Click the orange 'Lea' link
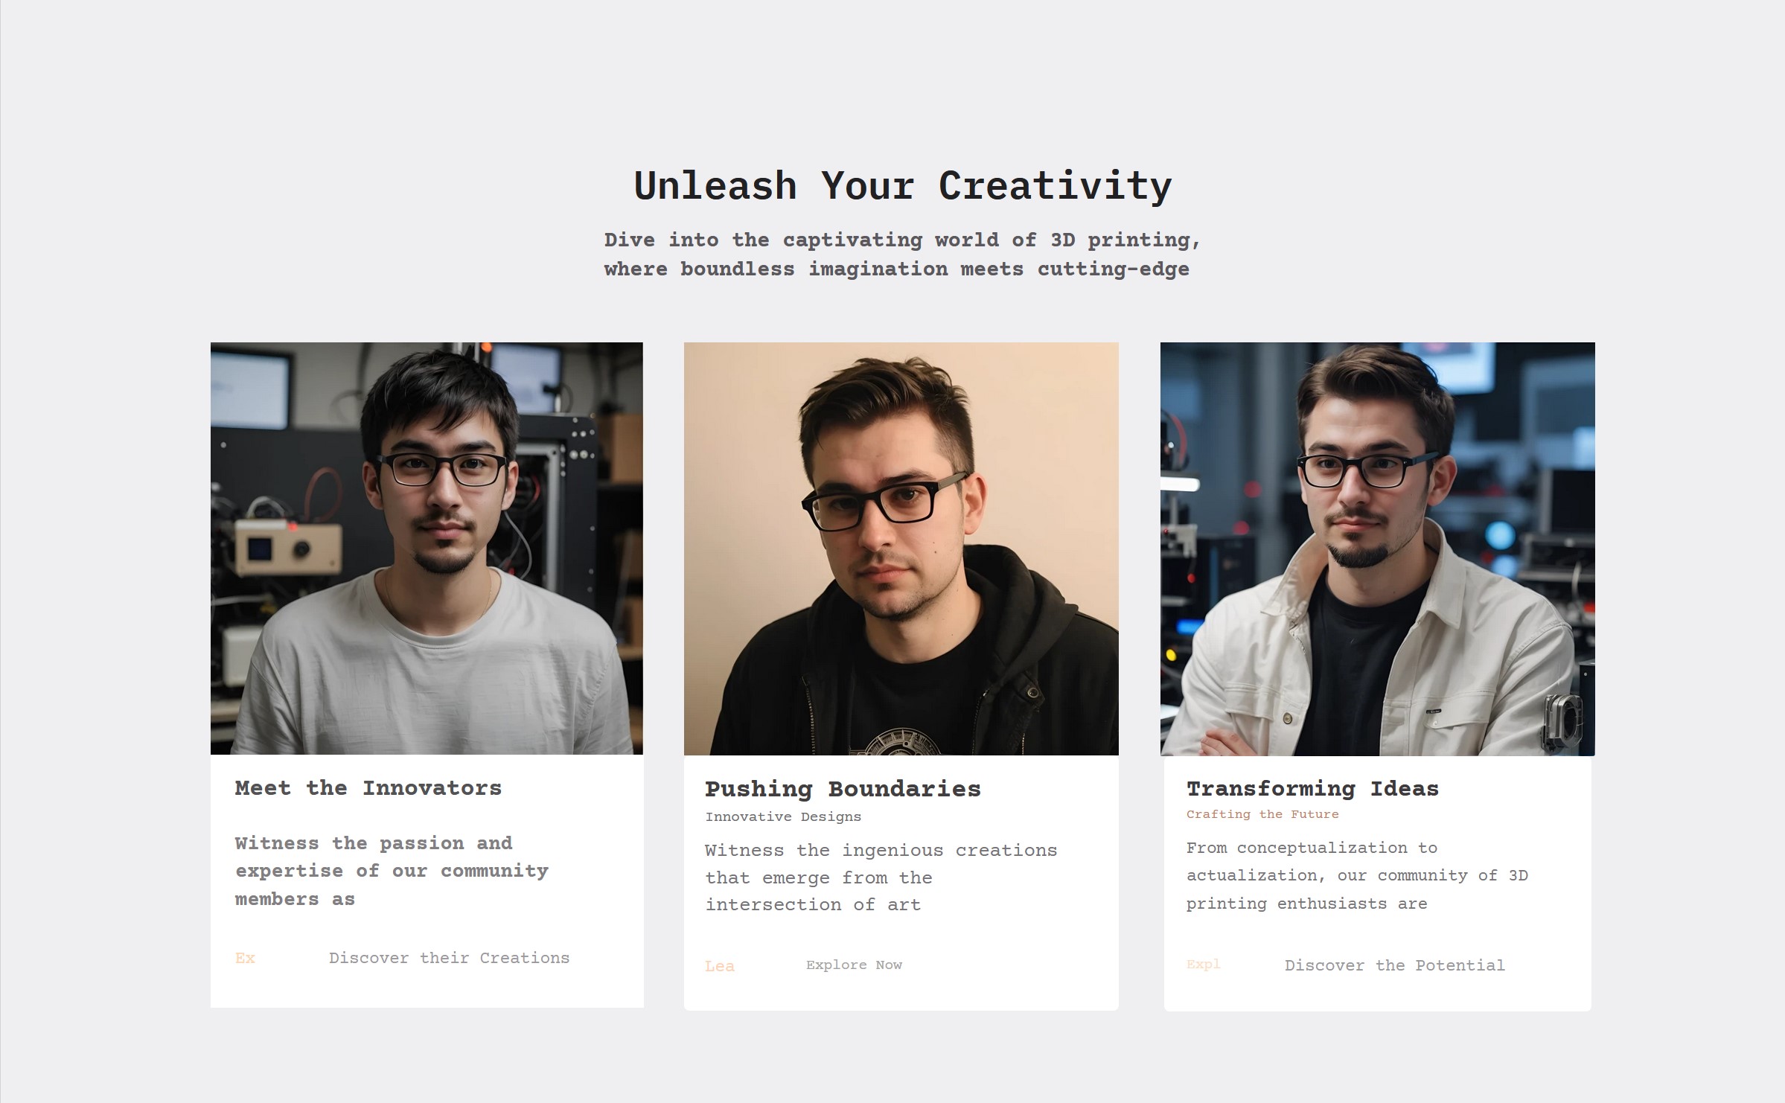 point(719,966)
